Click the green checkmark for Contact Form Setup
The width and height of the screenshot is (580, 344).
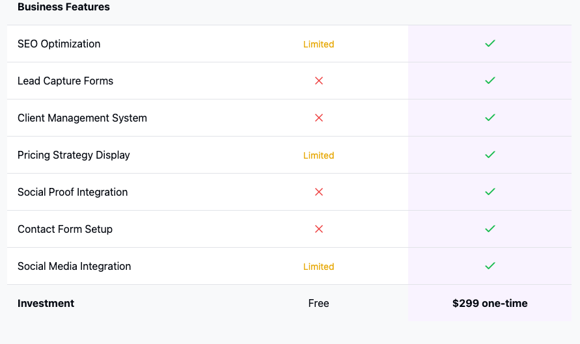490,229
